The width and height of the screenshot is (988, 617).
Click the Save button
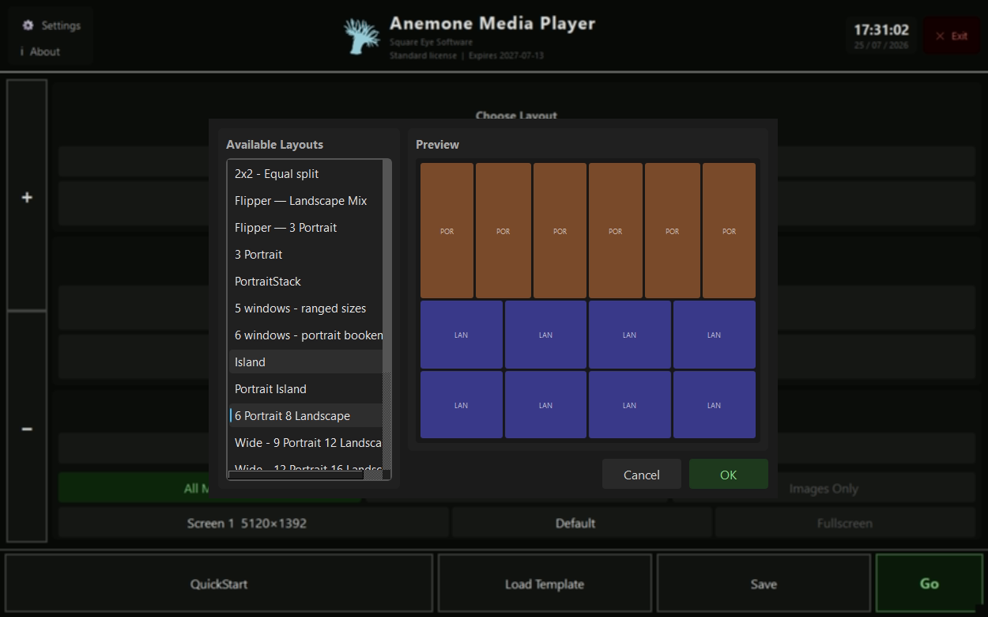[x=764, y=584]
